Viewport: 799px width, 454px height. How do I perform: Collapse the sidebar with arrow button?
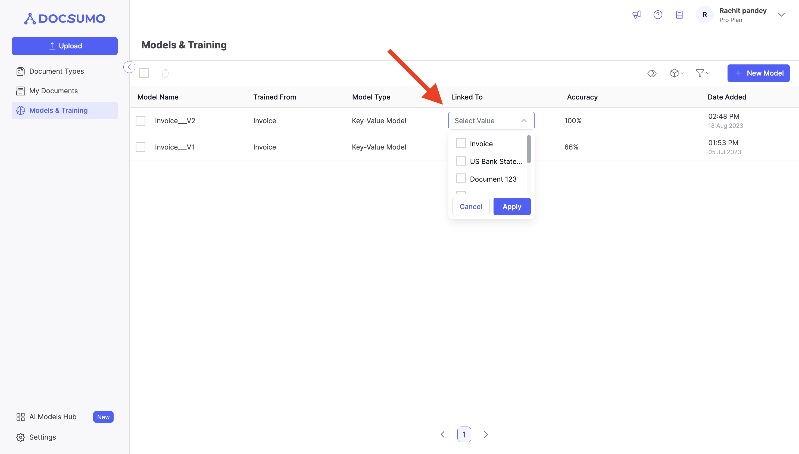tap(129, 67)
